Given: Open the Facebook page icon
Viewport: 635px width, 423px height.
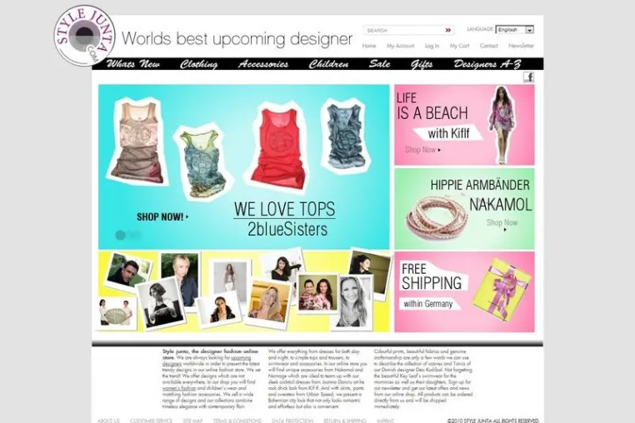Looking at the screenshot, I should [528, 77].
